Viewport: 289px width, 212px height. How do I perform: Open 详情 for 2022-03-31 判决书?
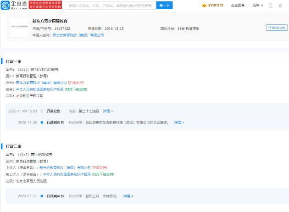point(128,196)
